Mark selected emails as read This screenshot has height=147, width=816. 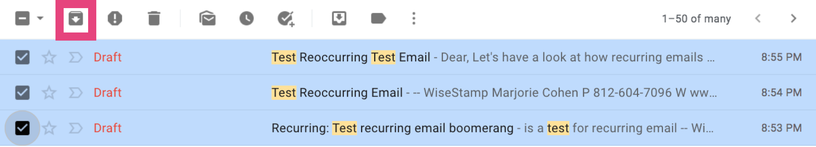[x=207, y=19]
